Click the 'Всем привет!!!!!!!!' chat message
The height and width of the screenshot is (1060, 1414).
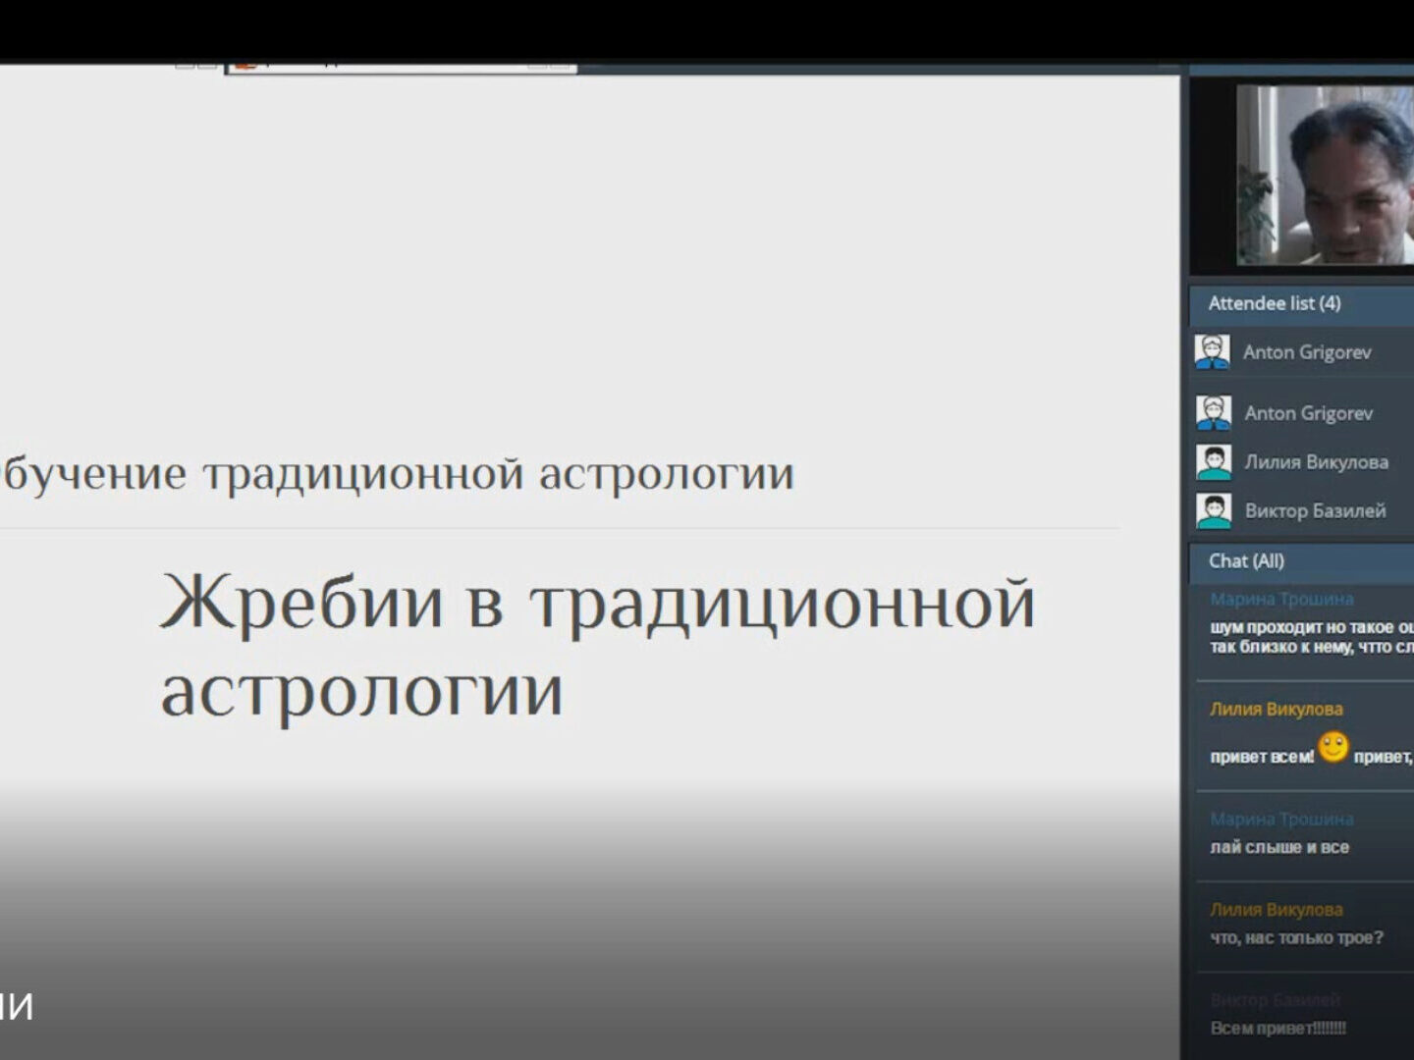pos(1278,1029)
